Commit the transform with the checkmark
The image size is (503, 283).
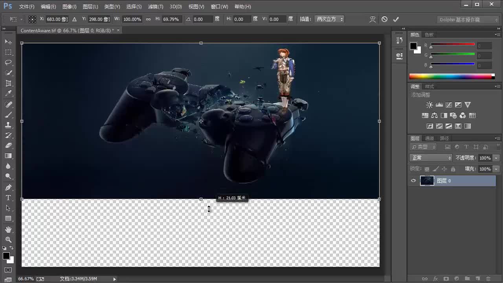coord(396,19)
